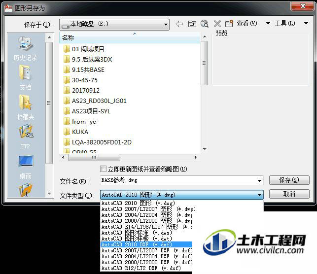This screenshot has height=274, width=317.
Task: Close the 图形另存为 dialog
Action: 303,6
